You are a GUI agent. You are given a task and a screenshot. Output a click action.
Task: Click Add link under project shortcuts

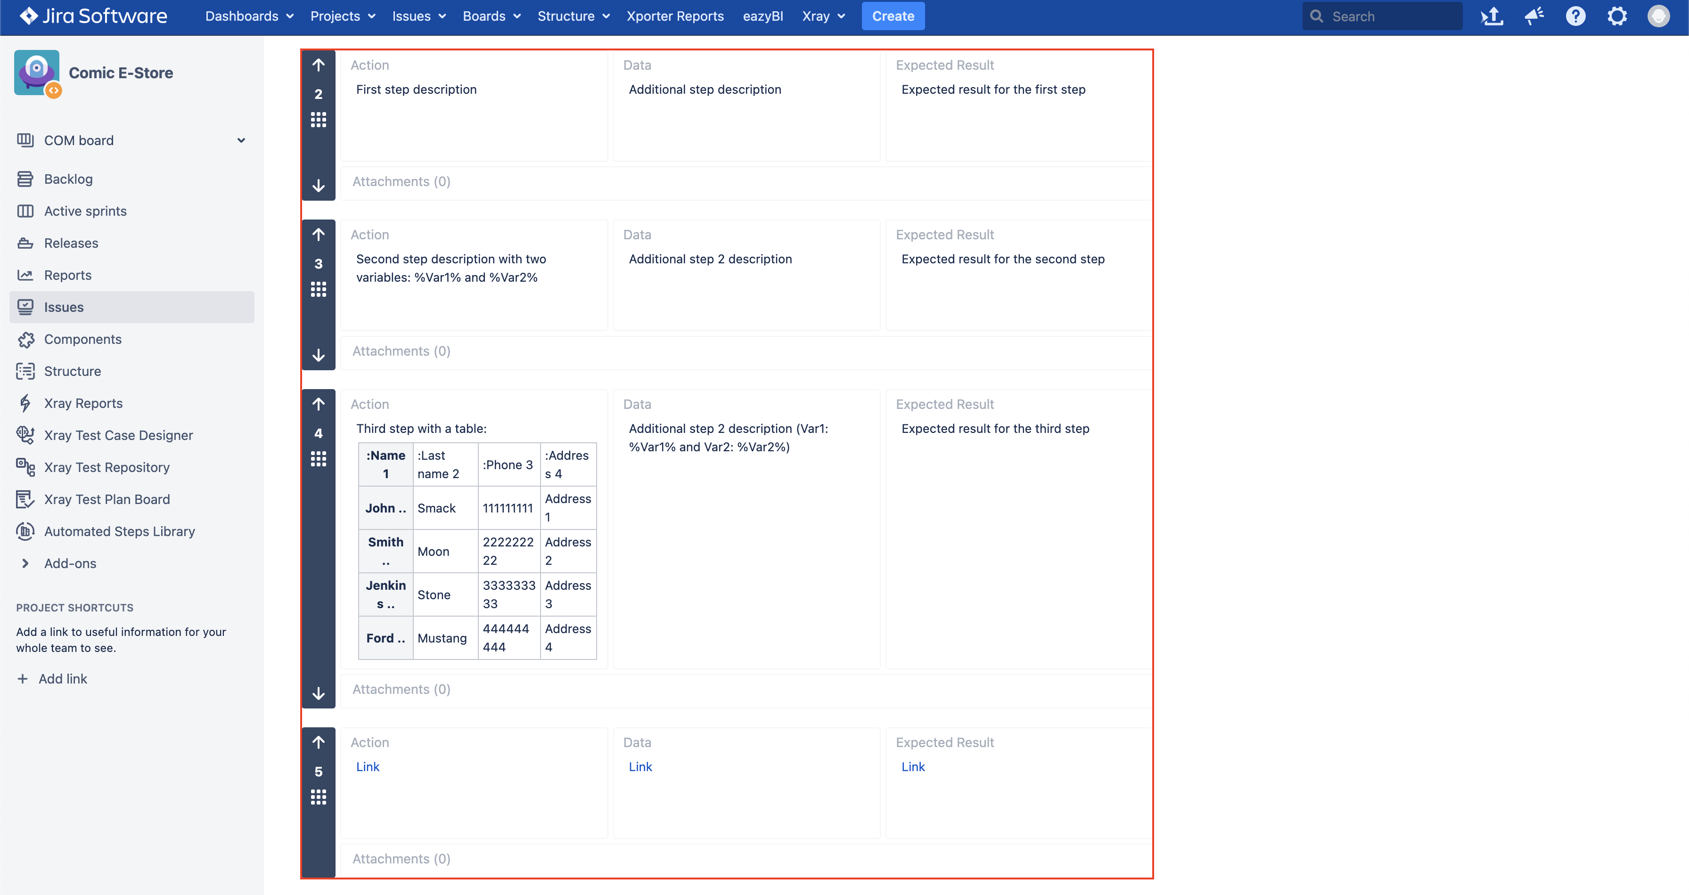coord(52,679)
